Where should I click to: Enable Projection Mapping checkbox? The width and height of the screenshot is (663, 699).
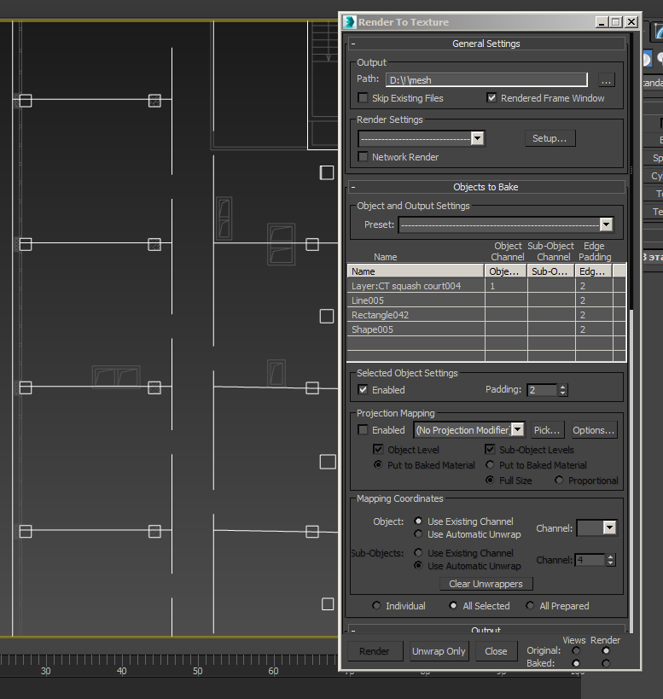(363, 430)
